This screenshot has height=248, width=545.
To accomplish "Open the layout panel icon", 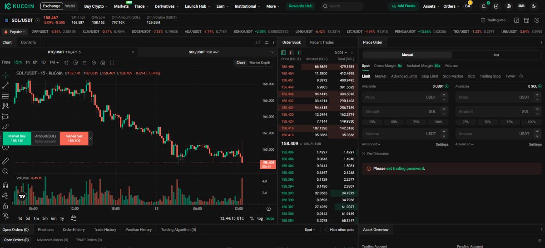I will pyautogui.click(x=526, y=20).
